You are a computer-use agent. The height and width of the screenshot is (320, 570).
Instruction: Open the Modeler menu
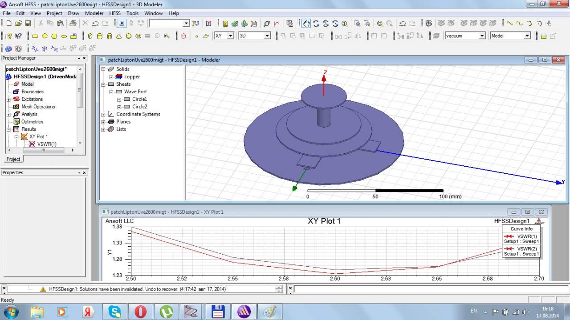(94, 13)
